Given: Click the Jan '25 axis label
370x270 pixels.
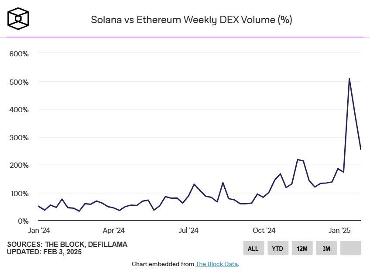Looking at the screenshot, I should [x=340, y=230].
